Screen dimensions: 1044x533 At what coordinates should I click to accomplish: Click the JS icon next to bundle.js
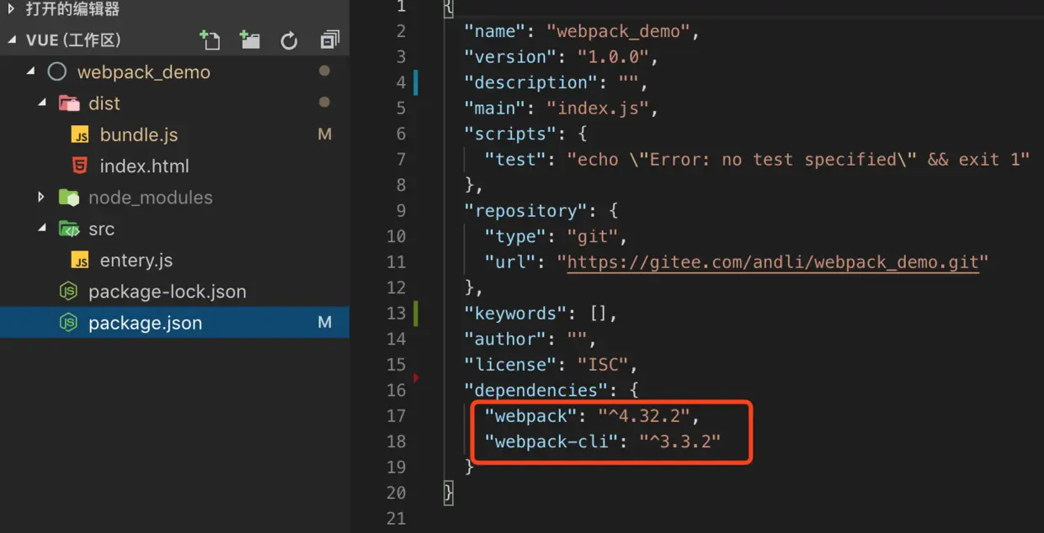click(80, 135)
